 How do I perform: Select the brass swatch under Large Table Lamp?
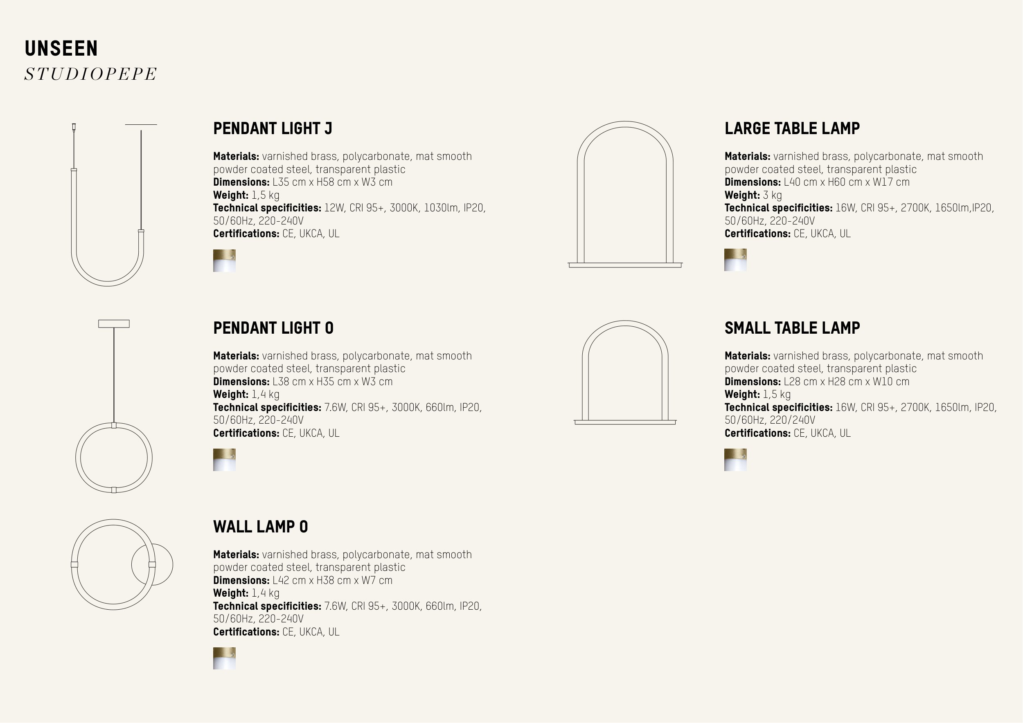pos(735,260)
